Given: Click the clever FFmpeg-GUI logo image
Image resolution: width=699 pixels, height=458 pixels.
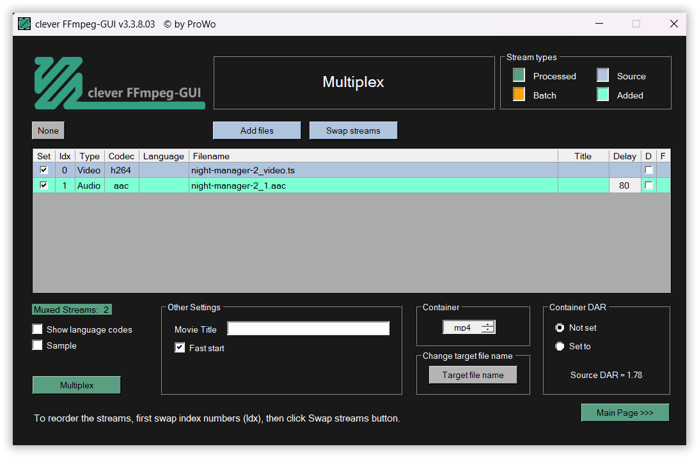Looking at the screenshot, I should pyautogui.click(x=120, y=83).
